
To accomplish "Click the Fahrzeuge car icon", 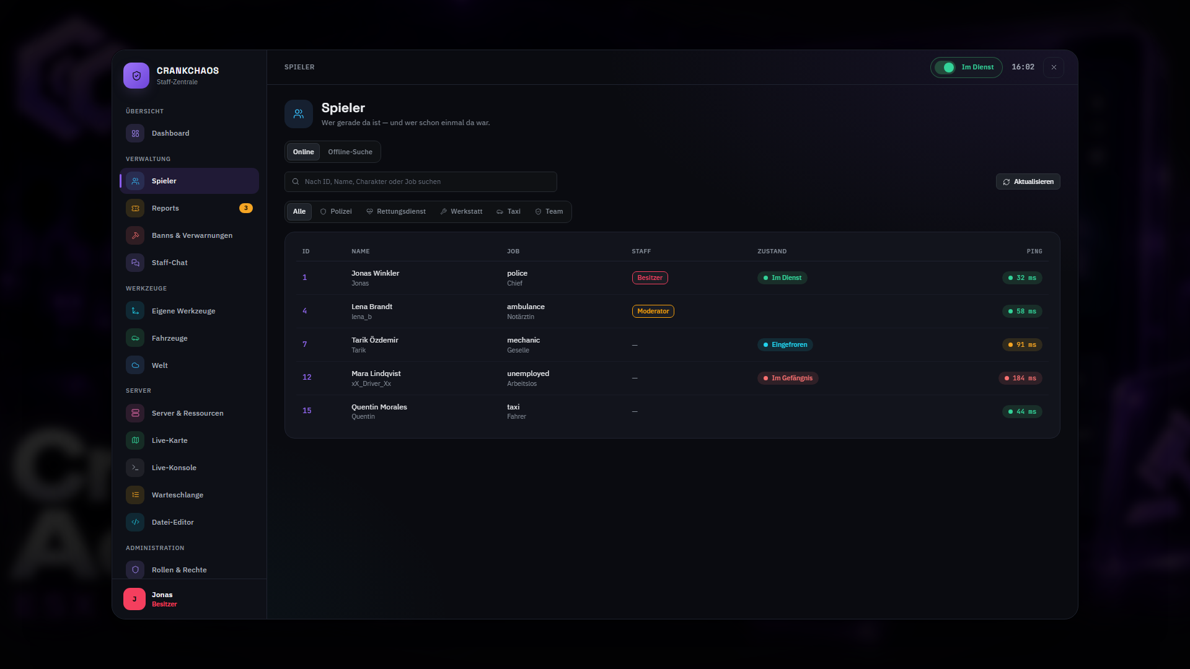I will (x=135, y=338).
